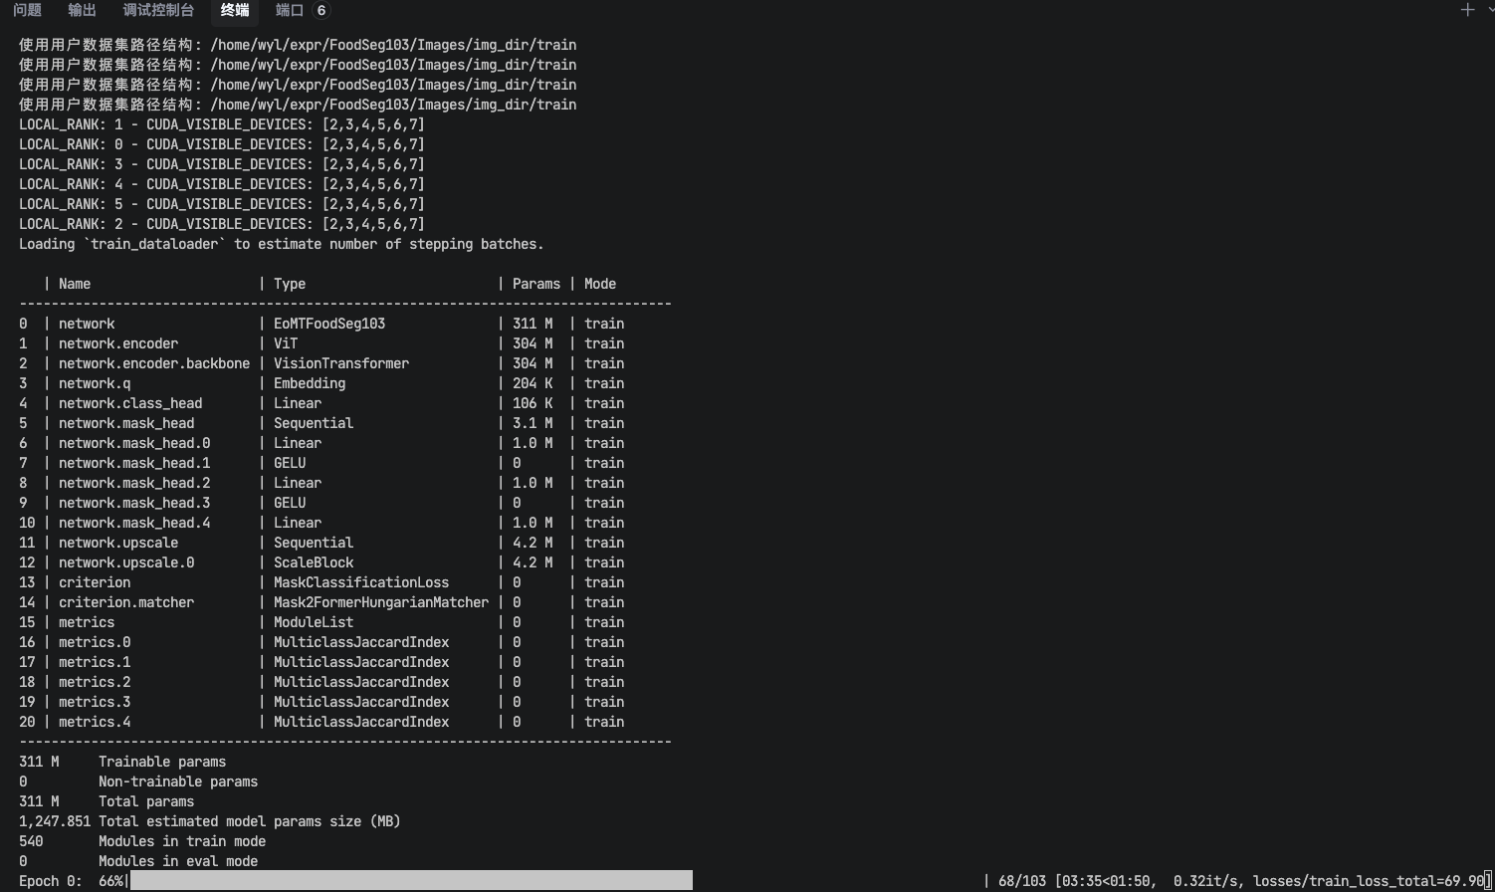Click 'network.mask_head.4' in row 10
Image resolution: width=1495 pixels, height=892 pixels.
pos(134,523)
